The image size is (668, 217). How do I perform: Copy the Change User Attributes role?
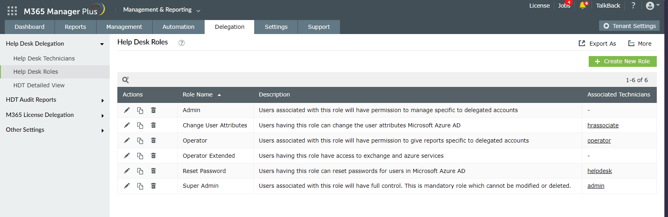[140, 125]
